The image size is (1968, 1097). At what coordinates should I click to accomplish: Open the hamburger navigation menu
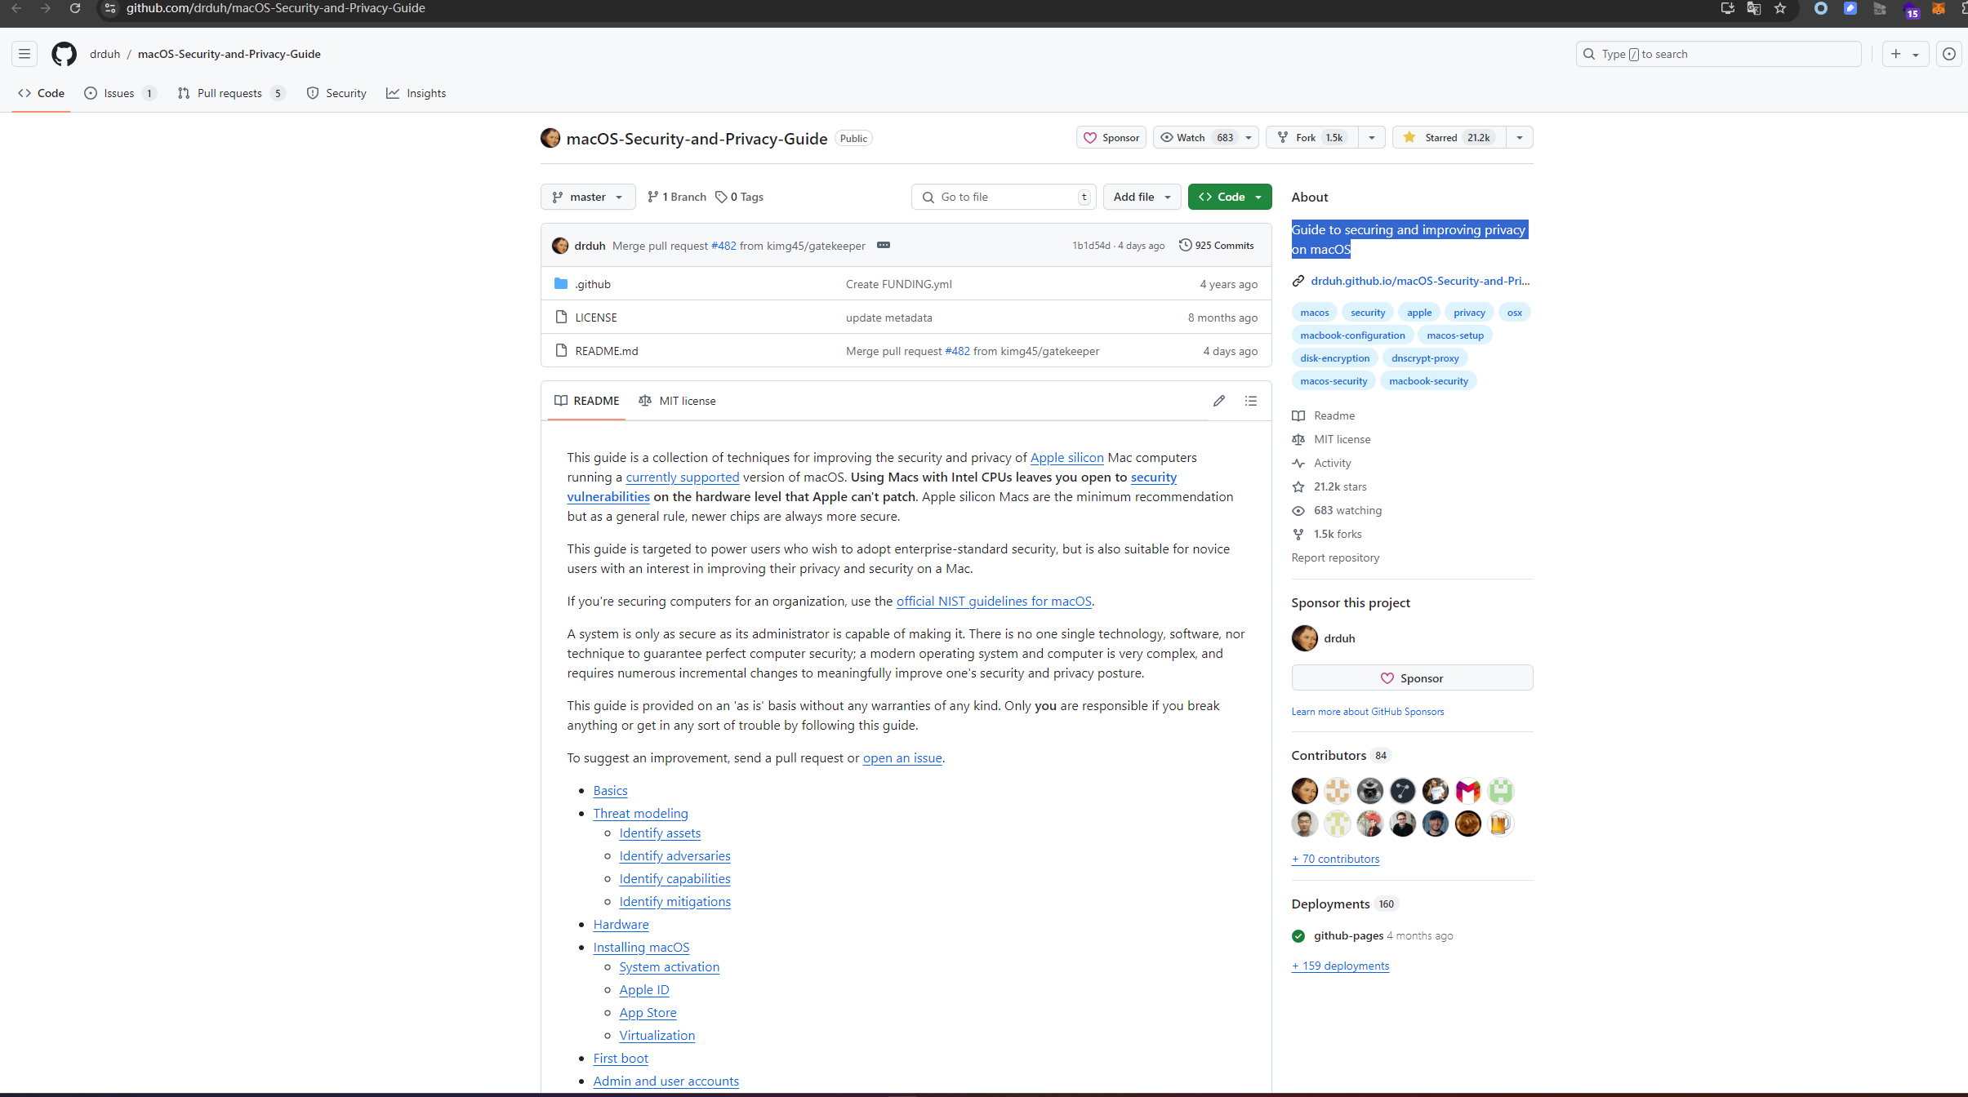pyautogui.click(x=24, y=54)
